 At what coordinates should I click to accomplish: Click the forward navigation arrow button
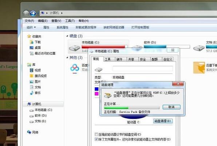[33, 14]
